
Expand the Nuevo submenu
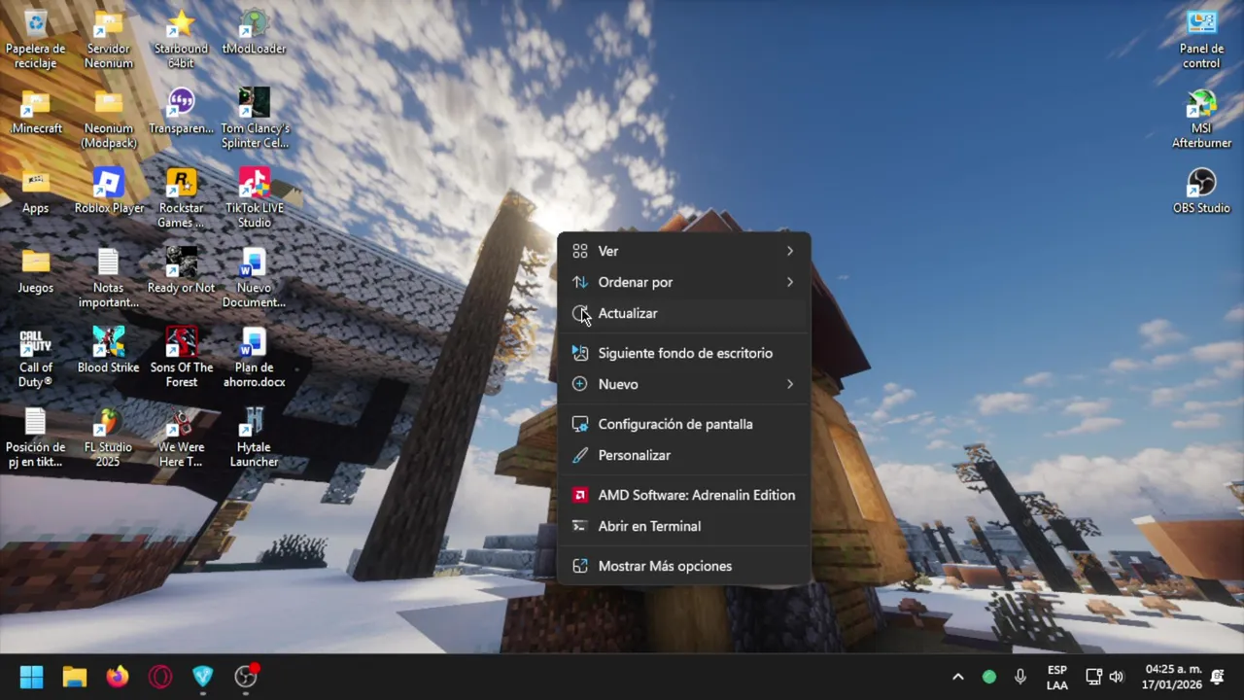[x=683, y=384]
